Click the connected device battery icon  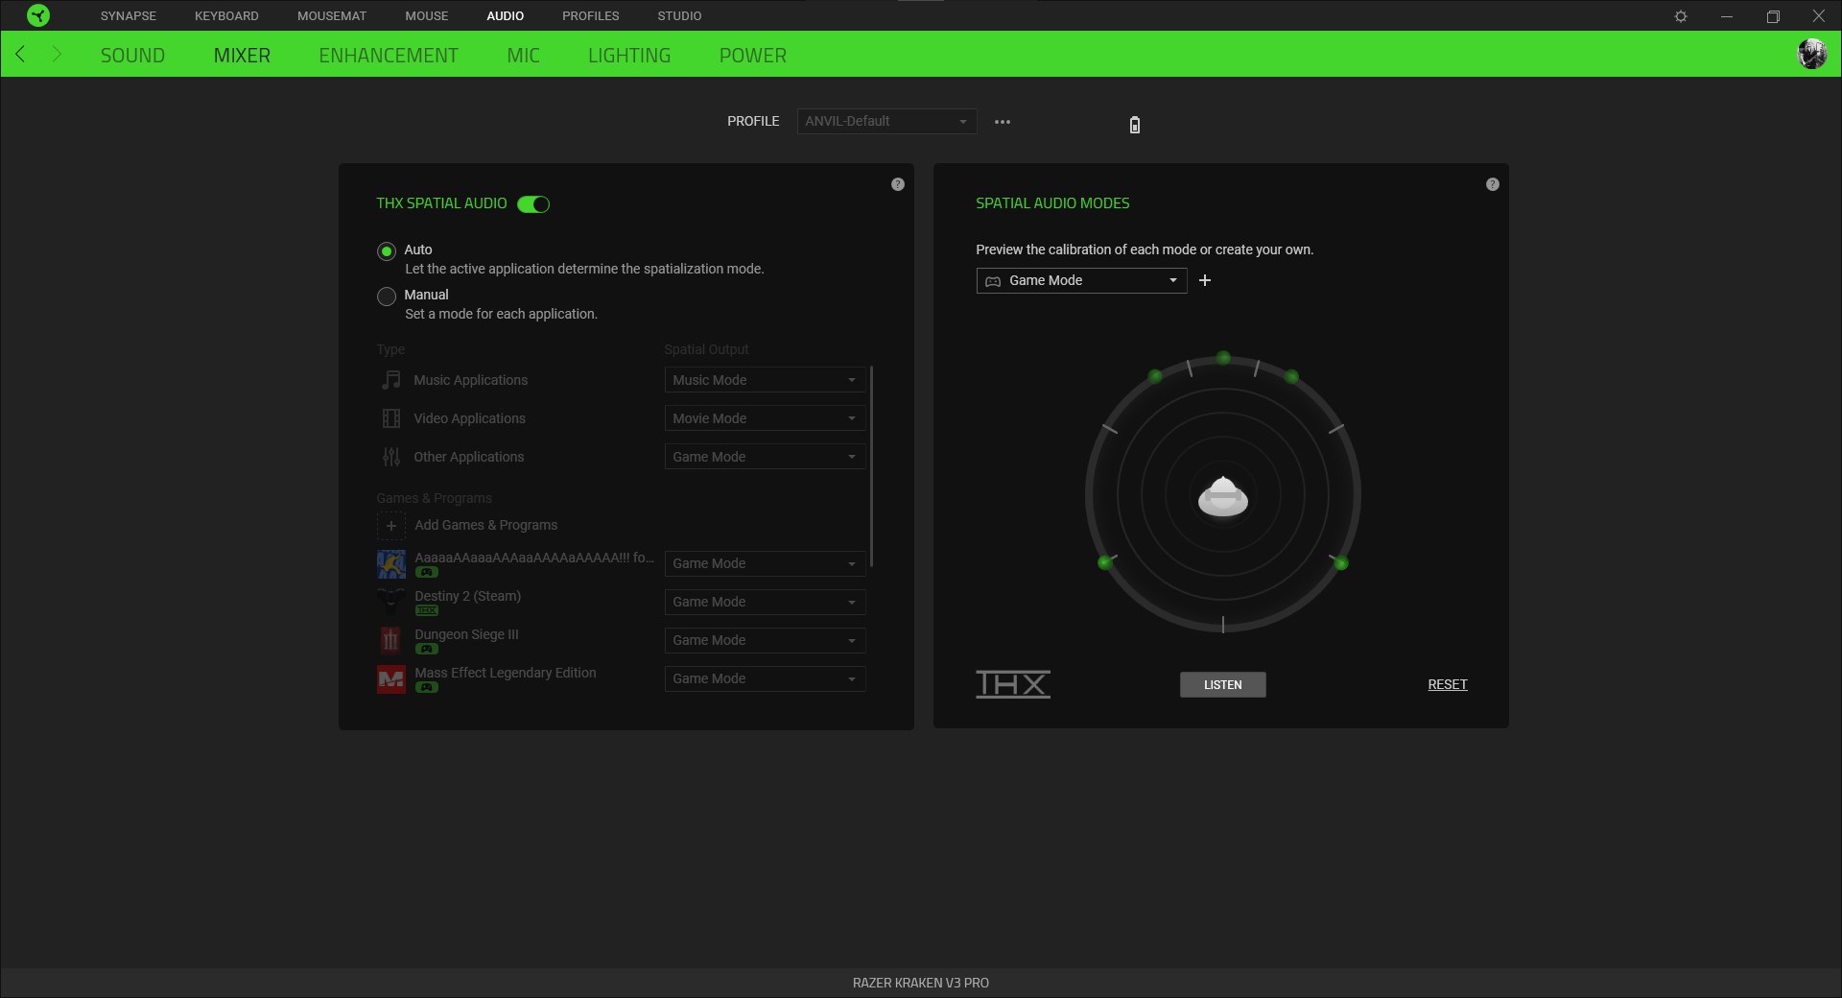pyautogui.click(x=1134, y=125)
